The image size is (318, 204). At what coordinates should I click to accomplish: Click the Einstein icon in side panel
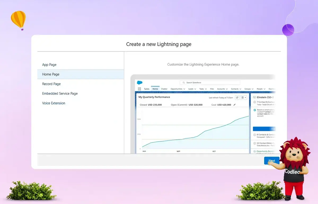point(255,97)
